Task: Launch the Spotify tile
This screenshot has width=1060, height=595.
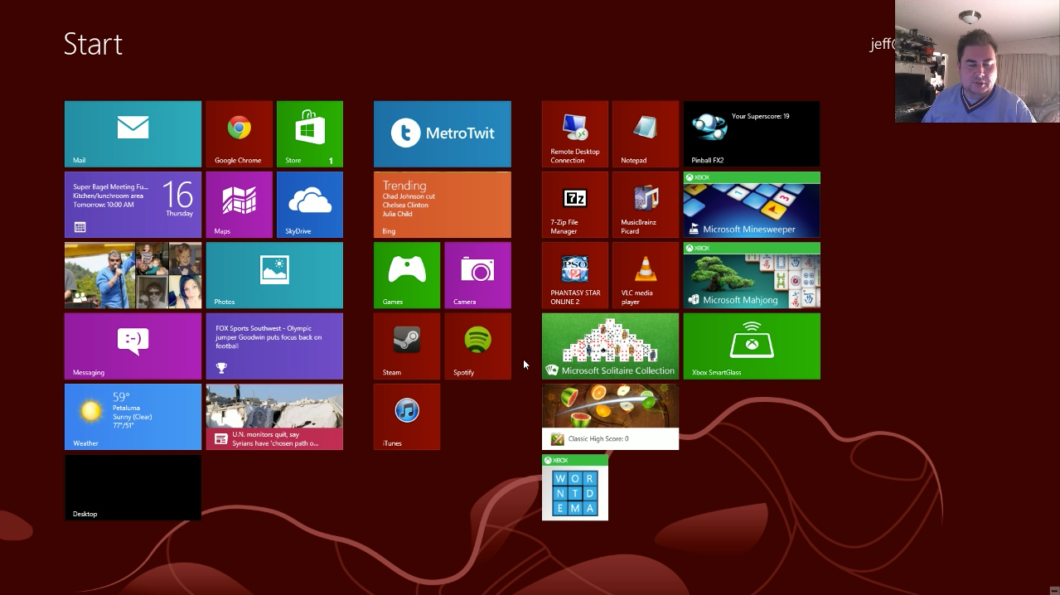Action: (477, 346)
